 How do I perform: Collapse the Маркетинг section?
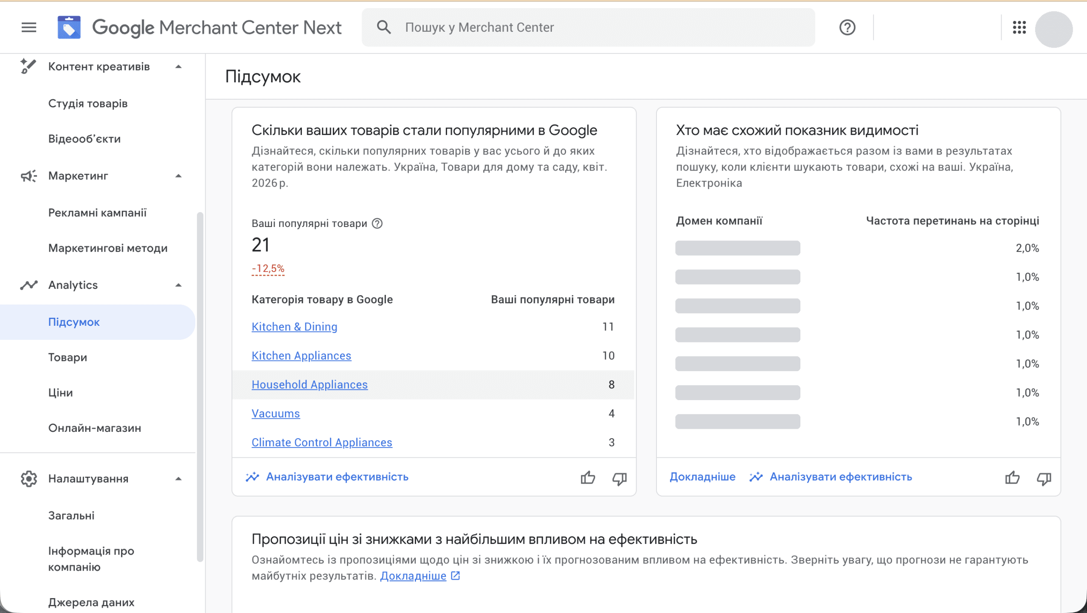[x=178, y=176]
